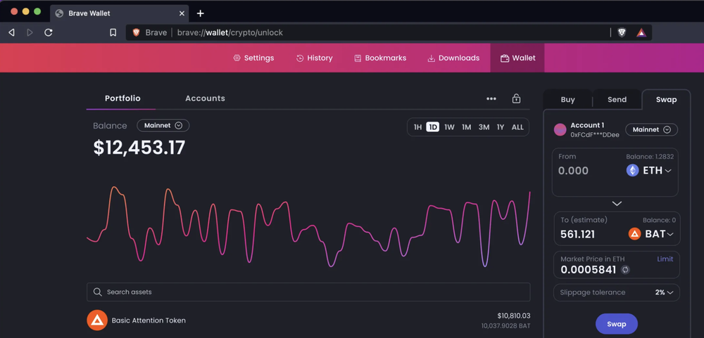Select the Swap tab
This screenshot has height=338, width=704.
click(x=666, y=100)
